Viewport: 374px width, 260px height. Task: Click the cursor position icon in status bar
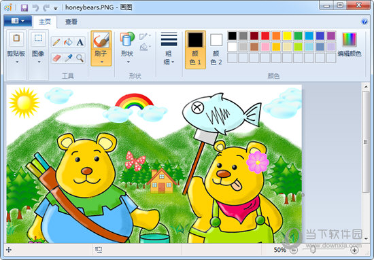tap(9, 250)
